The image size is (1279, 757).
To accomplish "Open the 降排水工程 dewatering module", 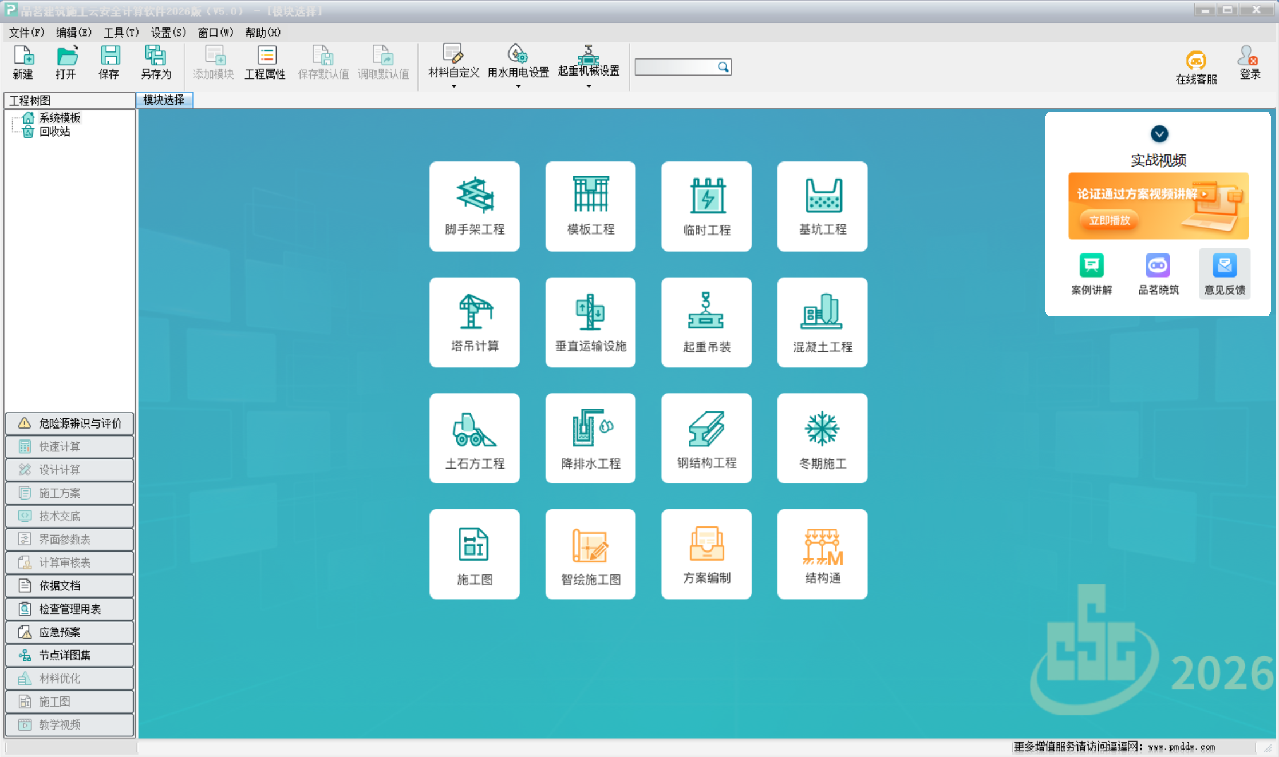I will tap(590, 438).
